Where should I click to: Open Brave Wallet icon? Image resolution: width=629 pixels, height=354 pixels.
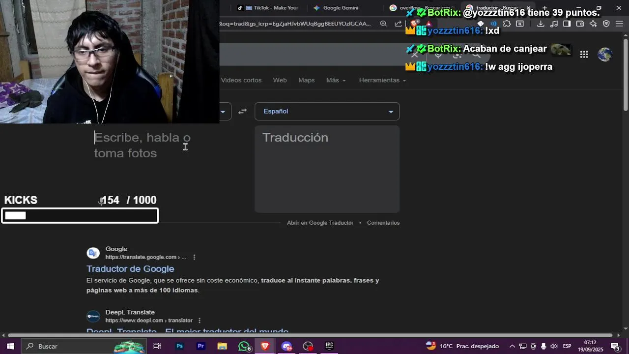coord(580,24)
